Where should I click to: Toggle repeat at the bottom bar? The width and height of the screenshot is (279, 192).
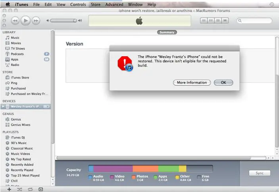(x=30, y=189)
